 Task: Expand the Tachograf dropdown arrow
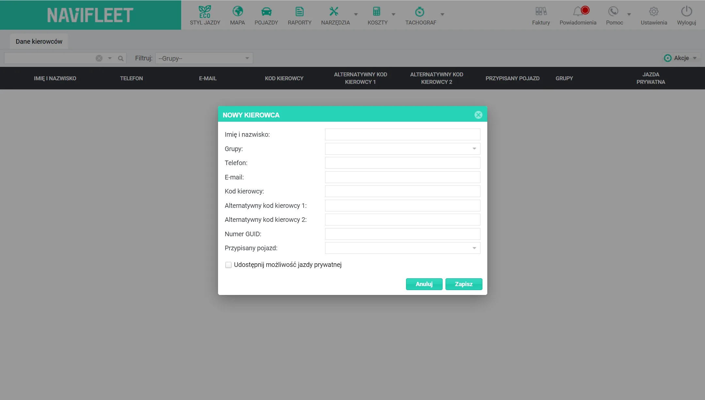click(443, 14)
